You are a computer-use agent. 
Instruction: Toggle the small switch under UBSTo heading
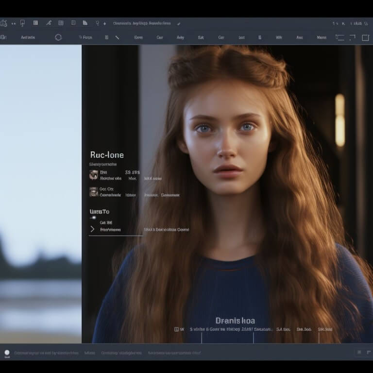(x=93, y=218)
